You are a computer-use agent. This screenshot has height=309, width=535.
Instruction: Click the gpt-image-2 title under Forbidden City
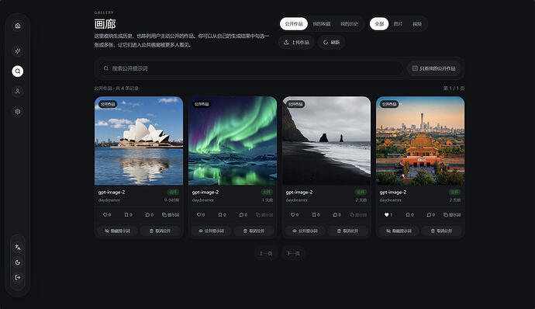(x=393, y=192)
